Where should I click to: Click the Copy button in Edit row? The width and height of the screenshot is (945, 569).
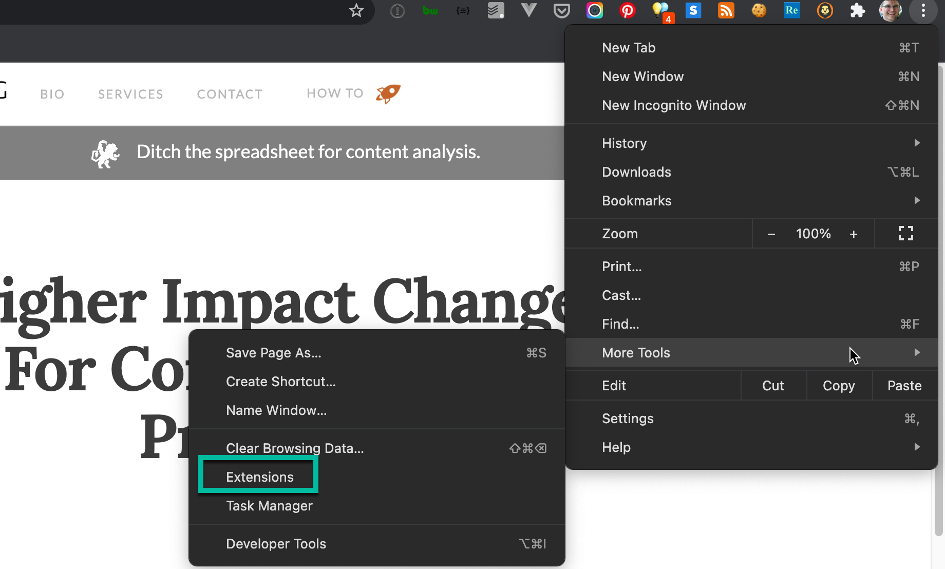tap(839, 386)
